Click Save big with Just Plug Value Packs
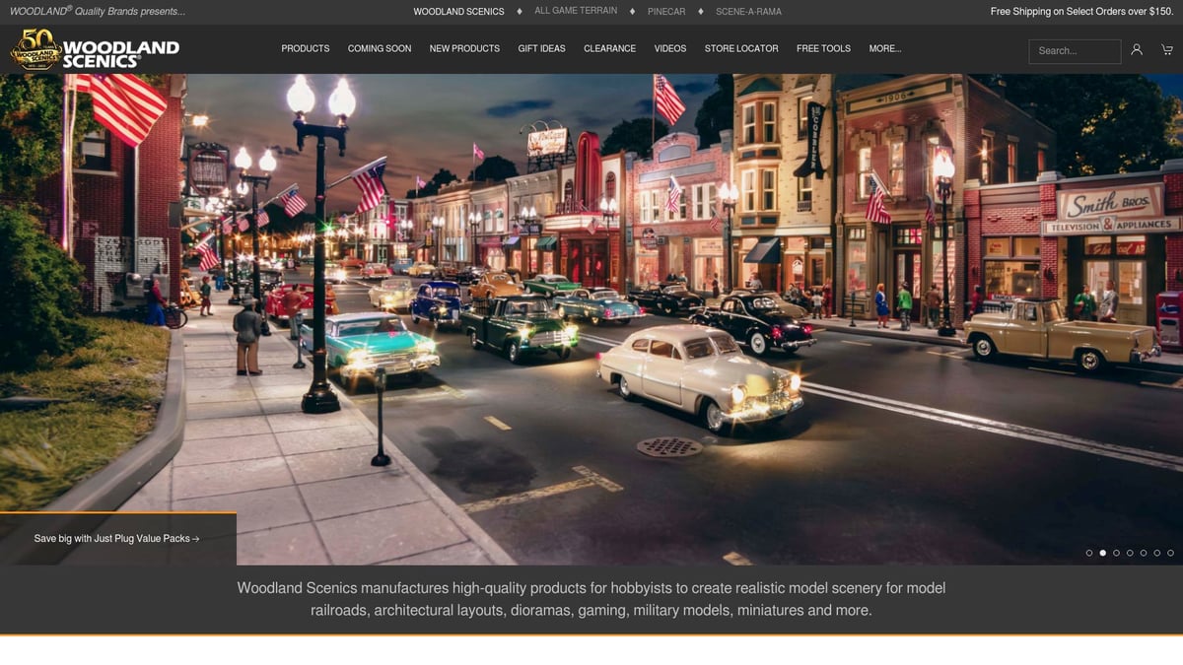The width and height of the screenshot is (1183, 665). pyautogui.click(x=117, y=539)
